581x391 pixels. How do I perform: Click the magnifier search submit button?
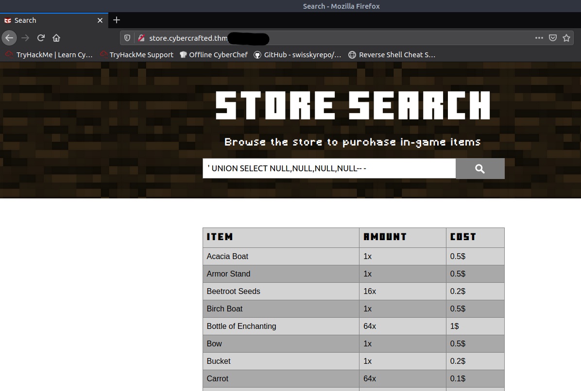pyautogui.click(x=480, y=168)
